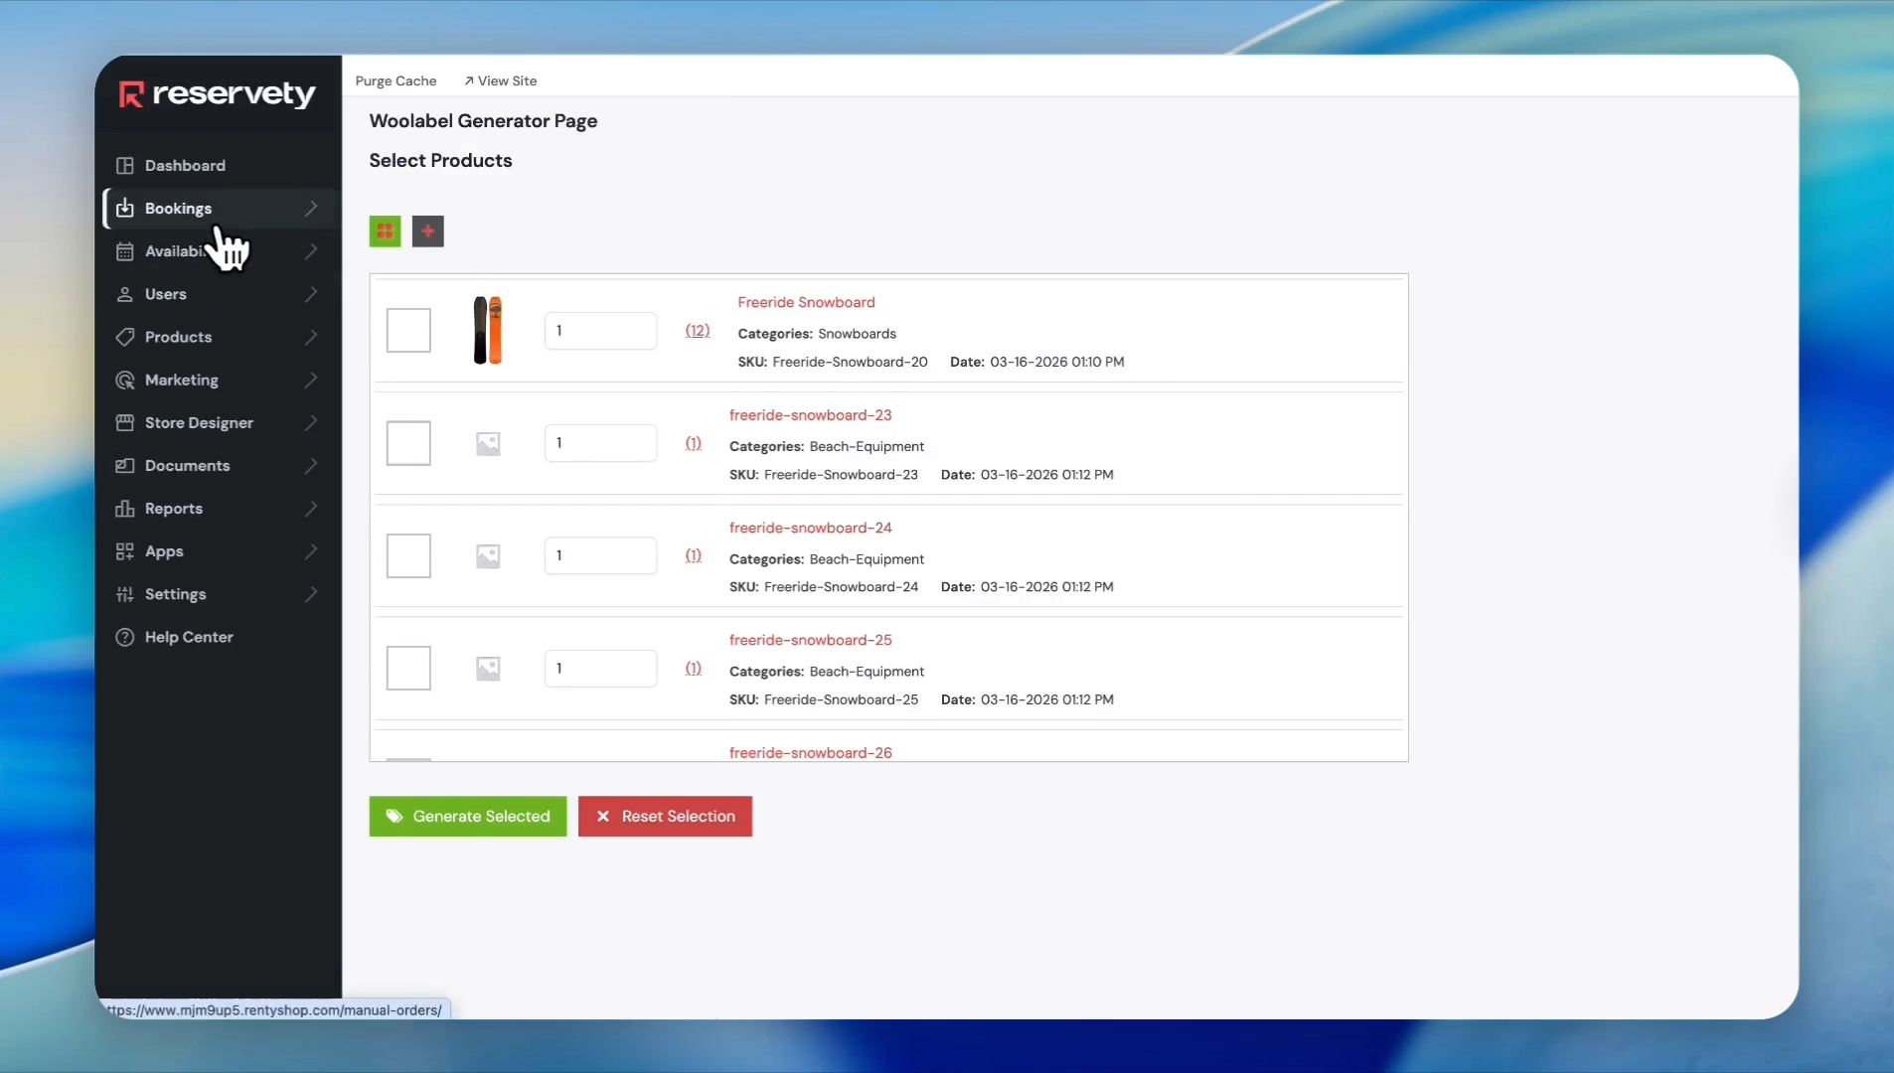1894x1073 pixels.
Task: Expand the Store Designer submenu arrow
Action: coord(311,423)
